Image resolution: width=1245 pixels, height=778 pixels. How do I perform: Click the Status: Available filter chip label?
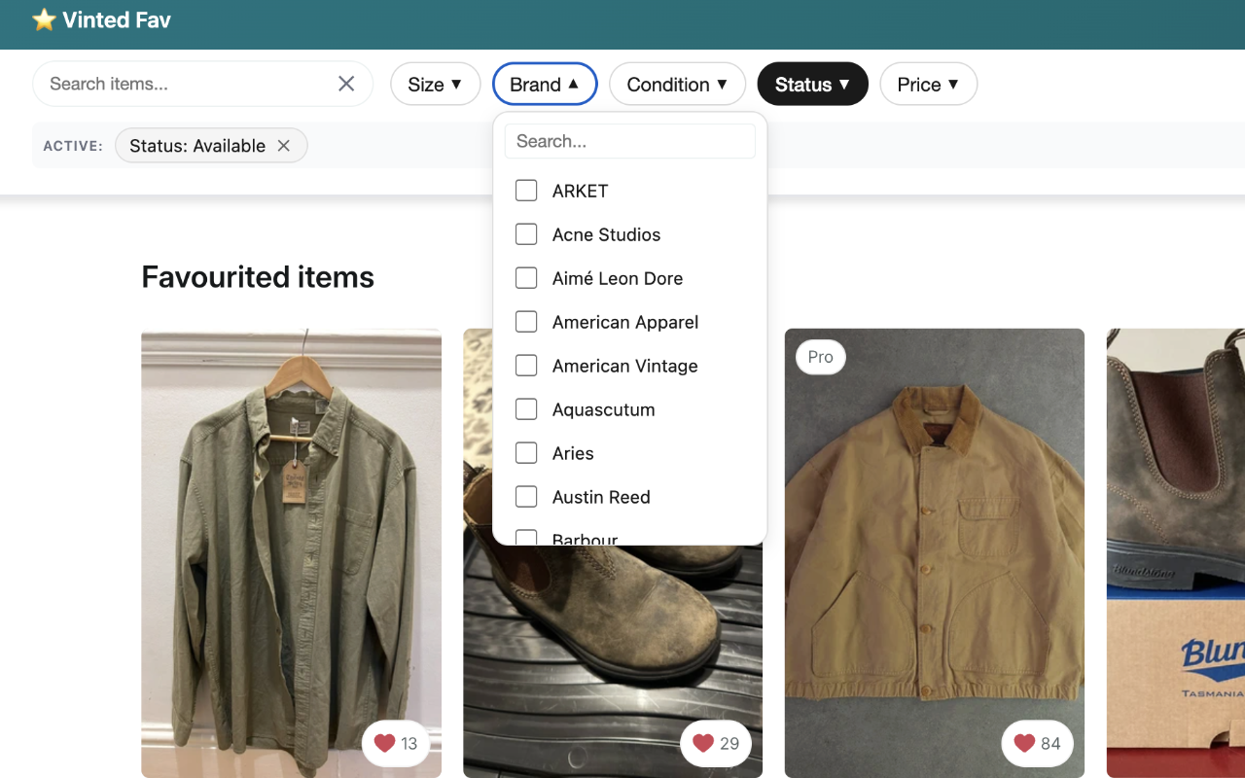coord(197,146)
